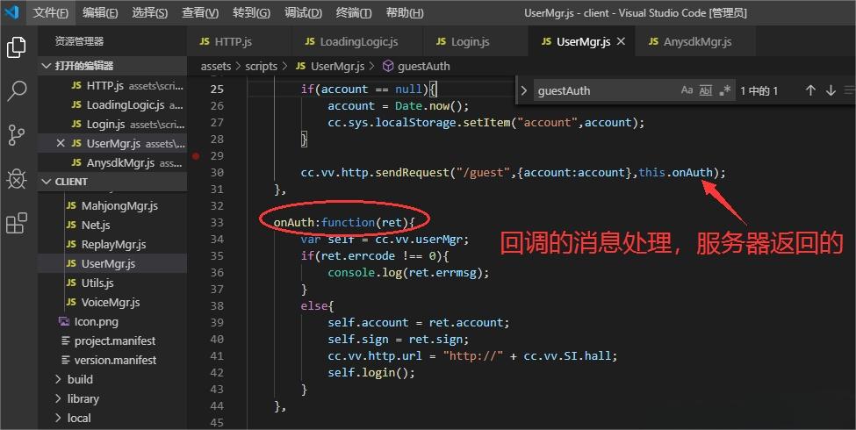
Task: Go to next match in find widget
Action: [831, 90]
